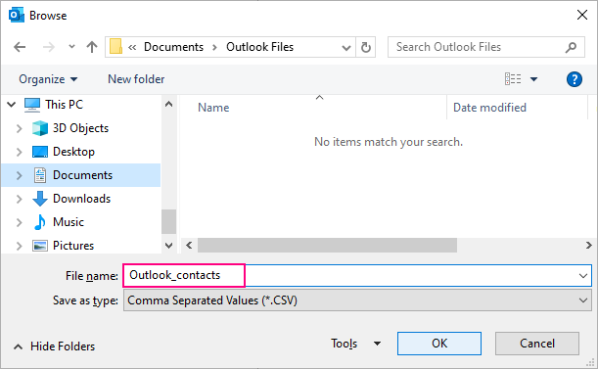Go back with the left arrow button

click(20, 47)
